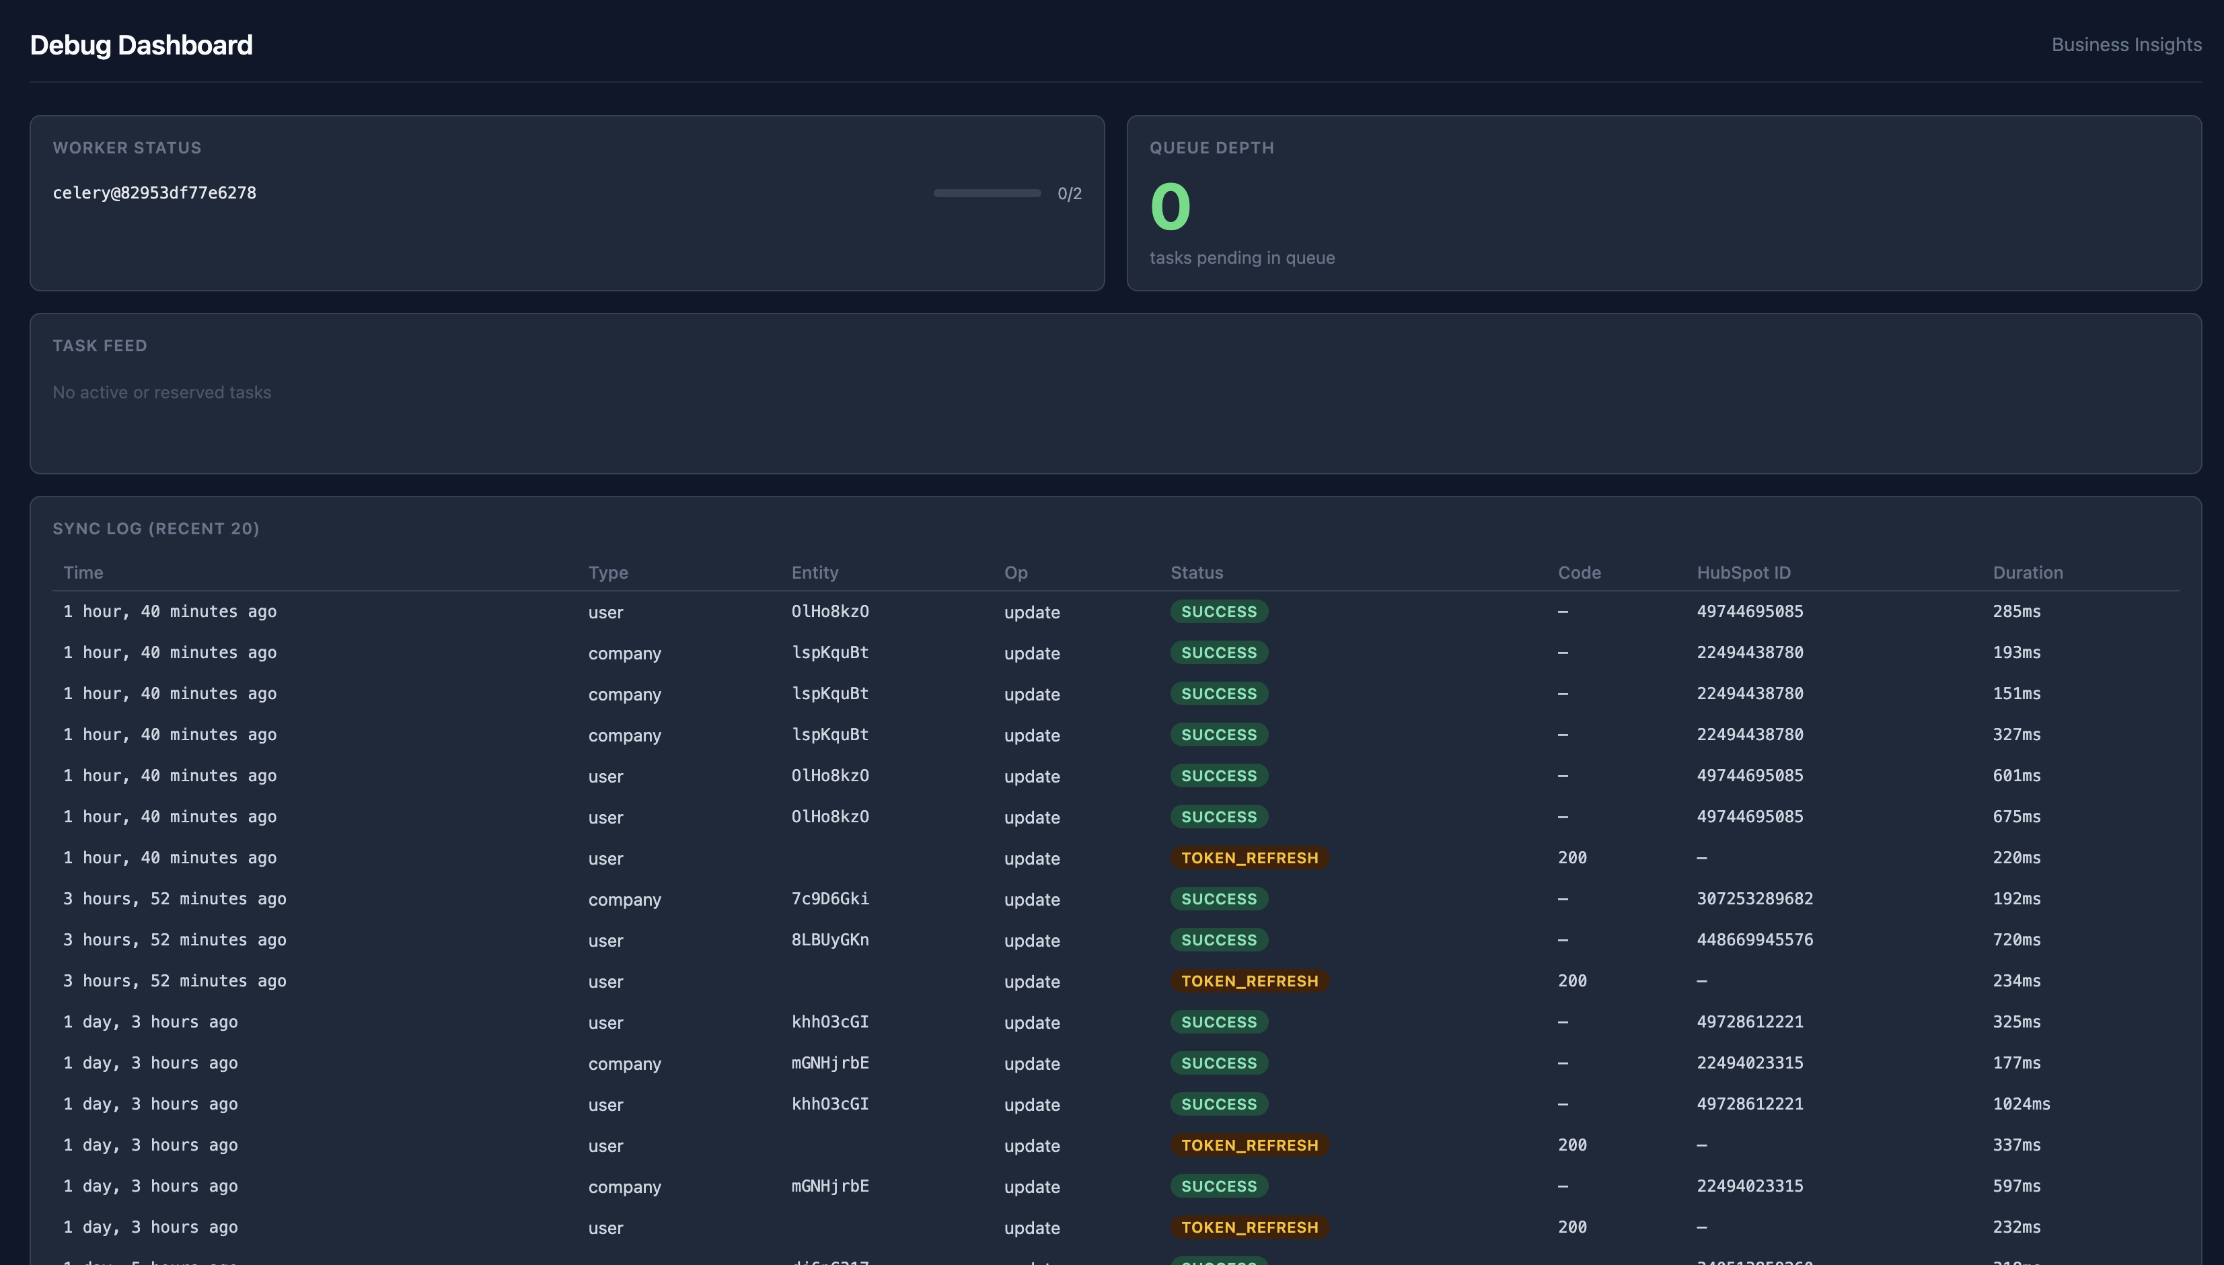Screen dimensions: 2224x1265
Task: Click the Debug Dashboard title
Action: (141, 44)
